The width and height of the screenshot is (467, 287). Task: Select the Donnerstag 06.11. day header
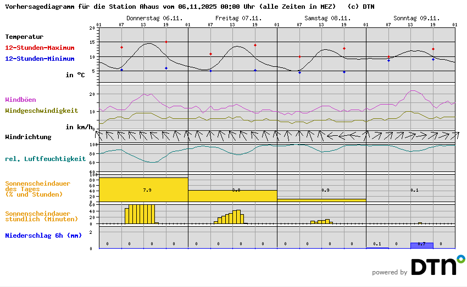(147, 18)
